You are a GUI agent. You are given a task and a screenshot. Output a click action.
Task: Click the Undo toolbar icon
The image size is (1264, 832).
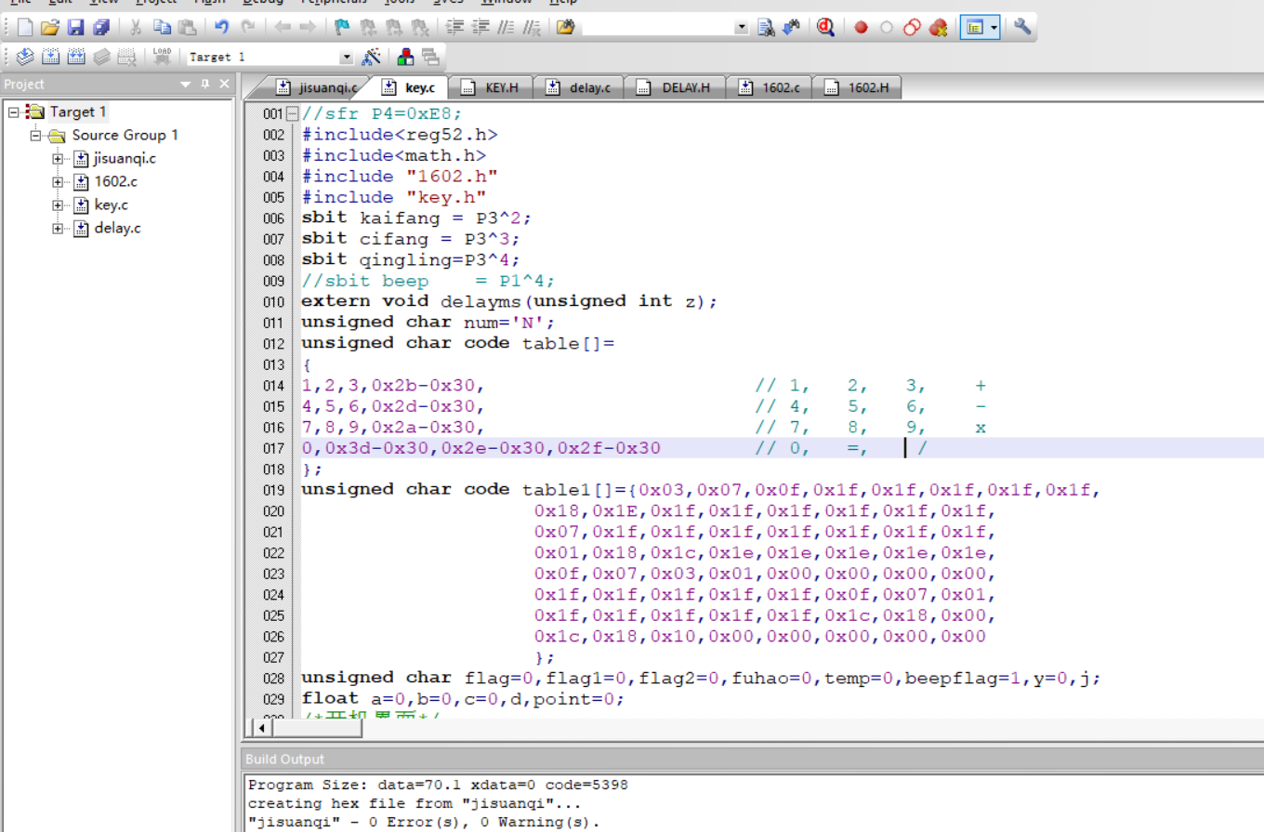(221, 28)
